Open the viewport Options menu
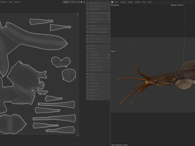The width and height of the screenshot is (195, 146). [137, 2]
